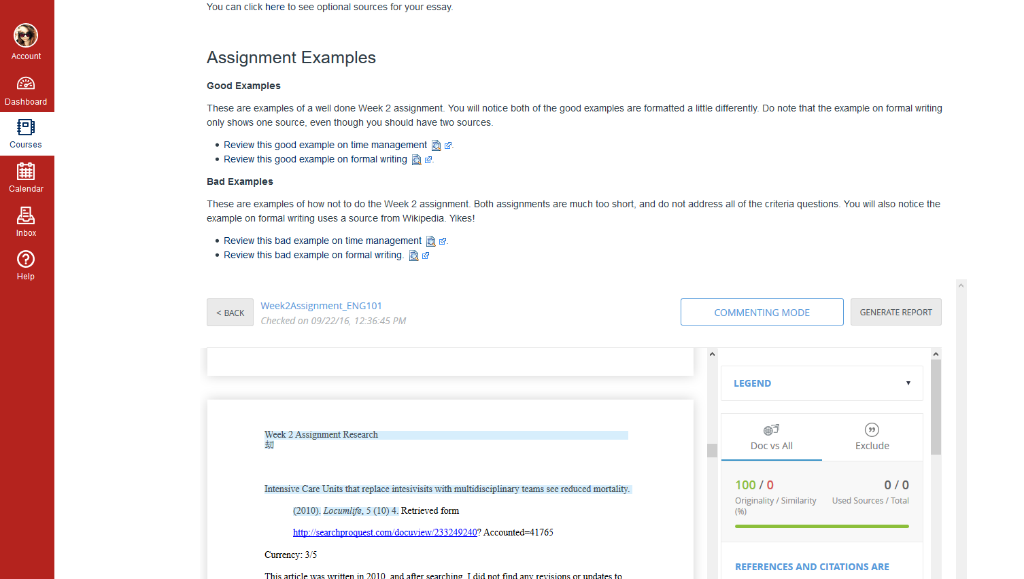This screenshot has height=579, width=1024.
Task: Click the green Originality progress bar
Action: click(x=821, y=525)
